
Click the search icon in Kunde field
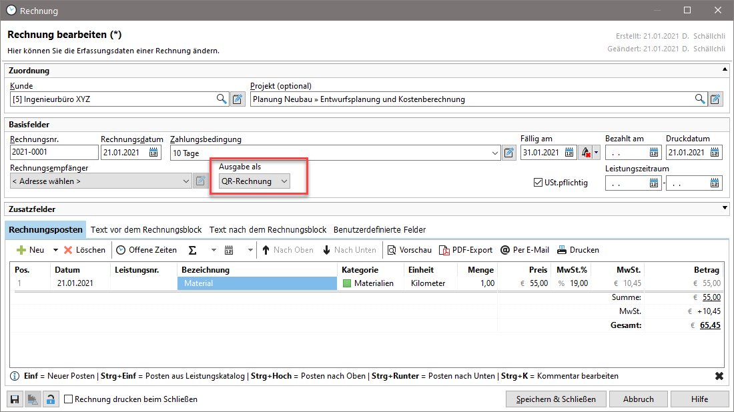click(x=221, y=99)
